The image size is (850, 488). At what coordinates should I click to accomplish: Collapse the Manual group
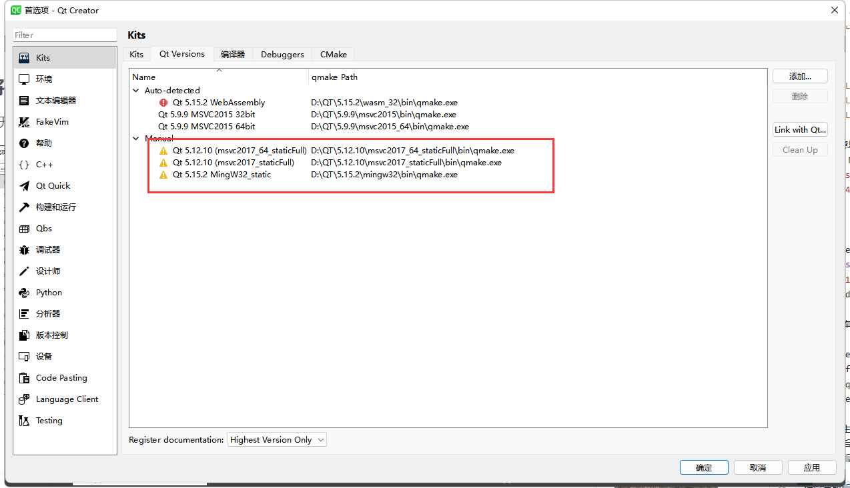point(136,139)
